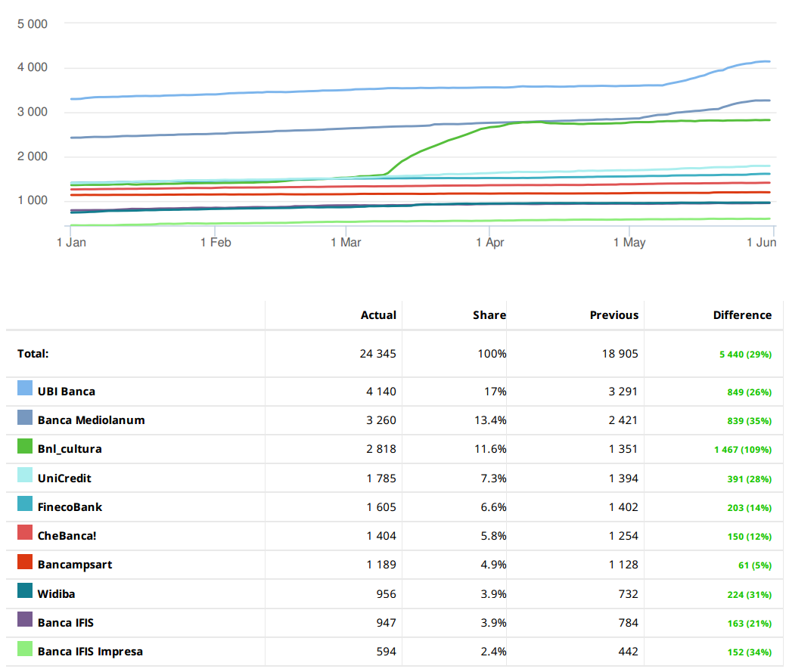
Task: Click the total actual value 24 345
Action: point(378,354)
